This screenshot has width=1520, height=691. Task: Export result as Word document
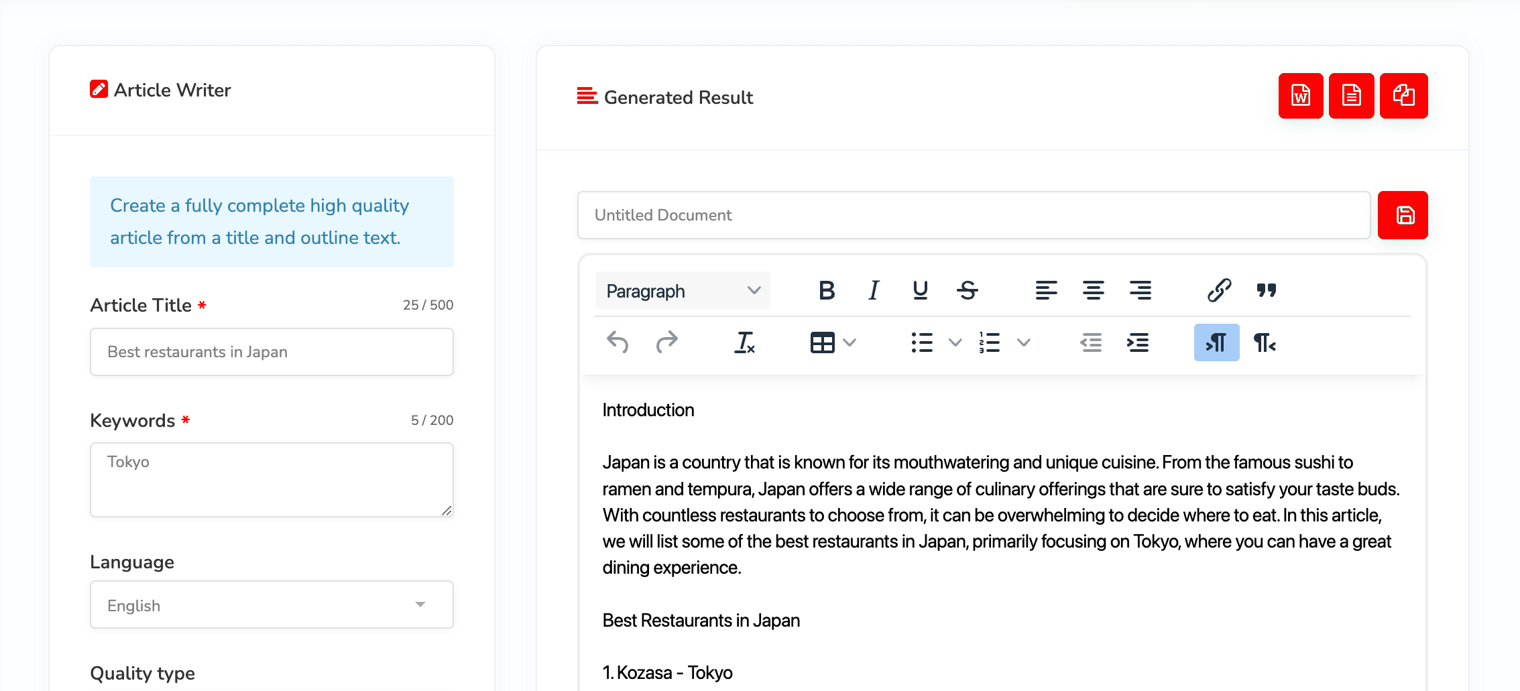point(1301,96)
